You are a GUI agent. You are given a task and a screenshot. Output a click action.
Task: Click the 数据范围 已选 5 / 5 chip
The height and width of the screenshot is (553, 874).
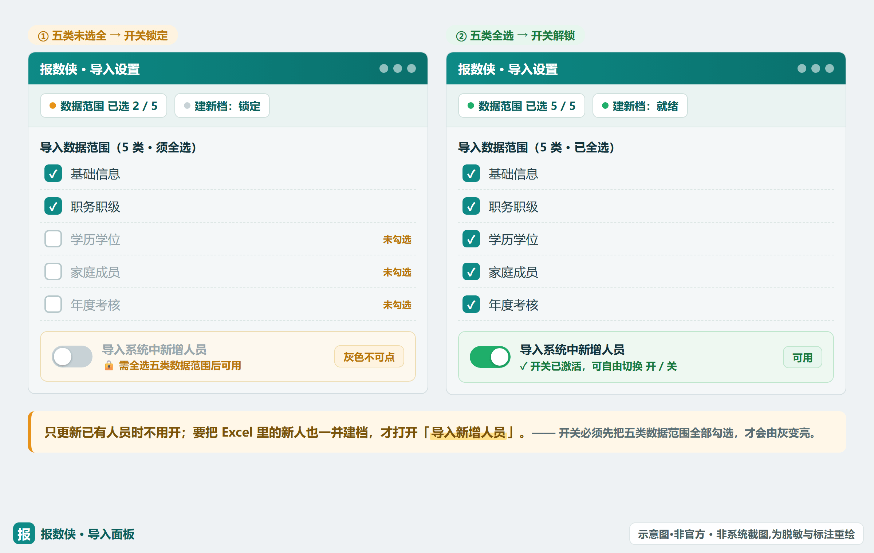[522, 106]
